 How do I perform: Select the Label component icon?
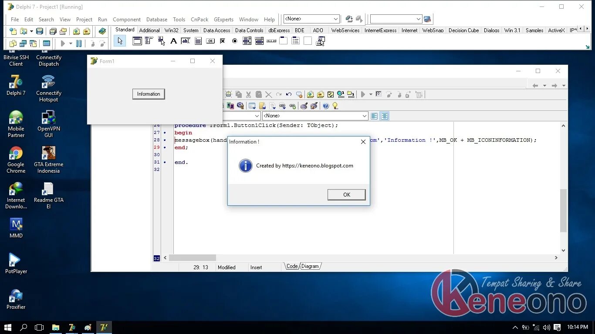click(173, 41)
